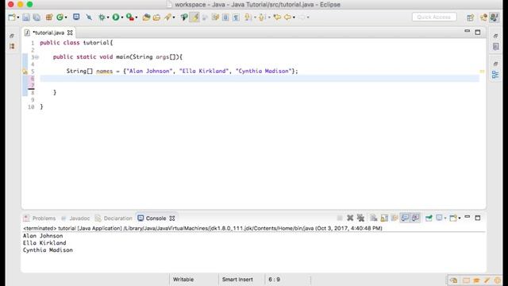Click the yellow warning marker in overview ruler

pyautogui.click(x=482, y=71)
